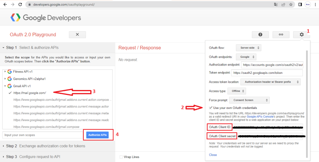Click the Google Developers logo
This screenshot has width=319, height=162.
click(46, 18)
